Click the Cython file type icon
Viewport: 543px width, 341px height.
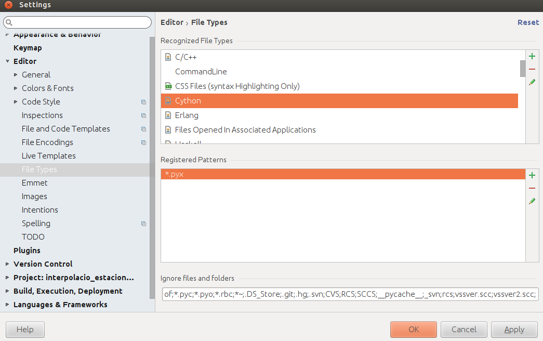click(x=168, y=100)
